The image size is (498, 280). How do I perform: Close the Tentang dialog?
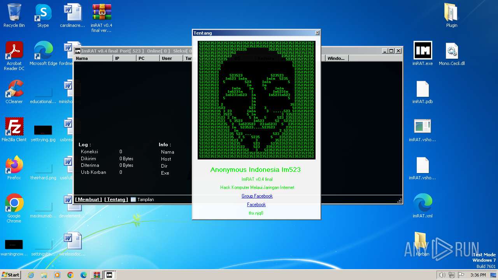click(x=317, y=33)
